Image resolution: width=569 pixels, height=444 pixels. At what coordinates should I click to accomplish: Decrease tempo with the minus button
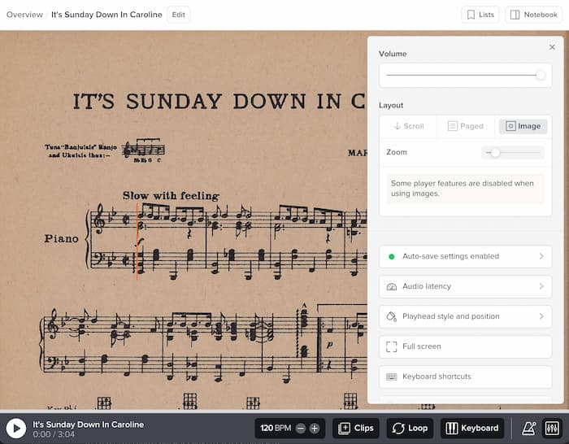[301, 429]
